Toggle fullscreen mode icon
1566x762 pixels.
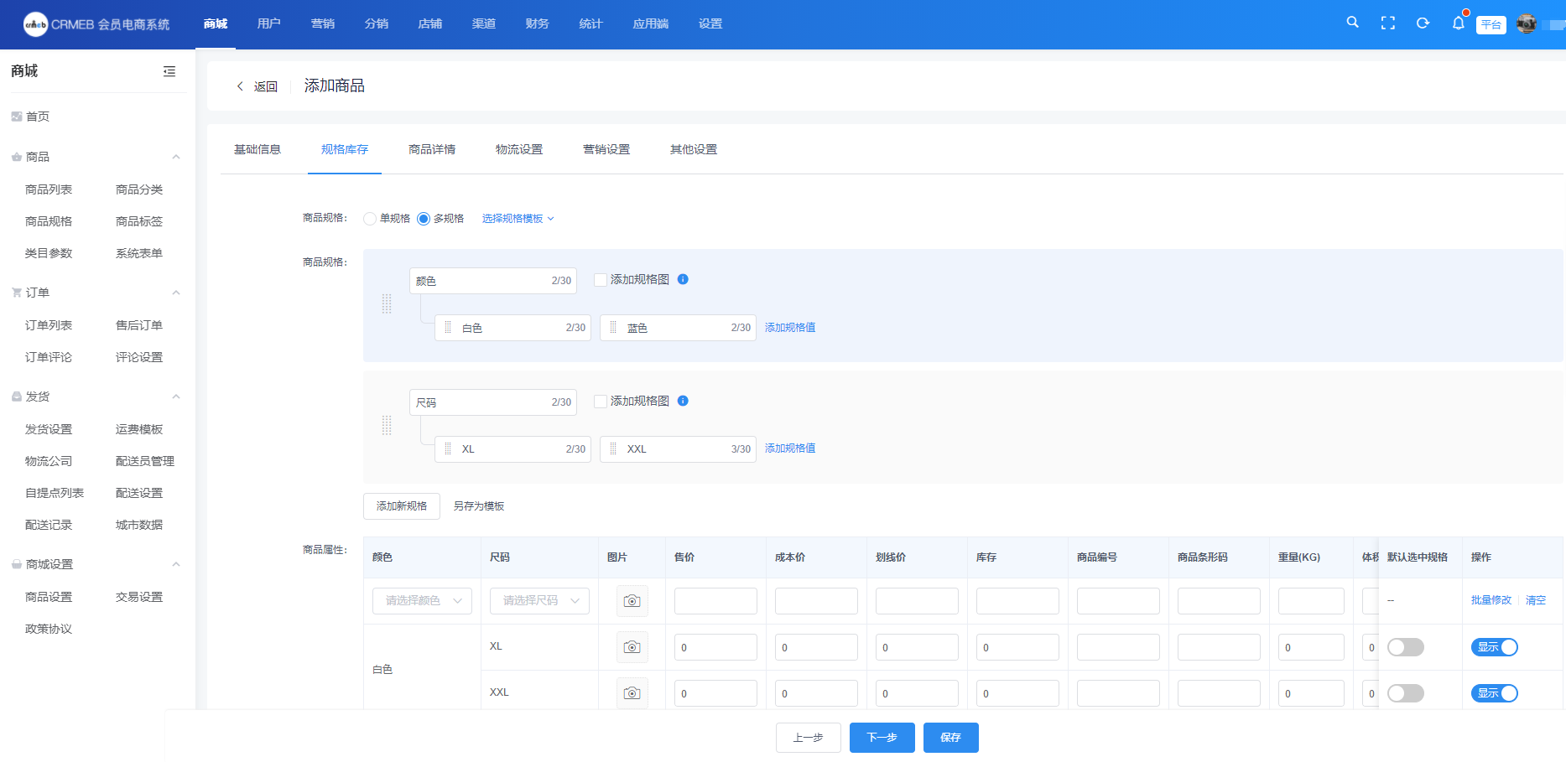click(x=1387, y=23)
